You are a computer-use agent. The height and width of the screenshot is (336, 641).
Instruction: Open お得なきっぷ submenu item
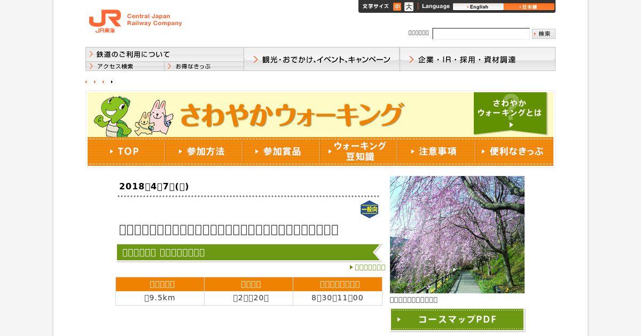click(204, 66)
